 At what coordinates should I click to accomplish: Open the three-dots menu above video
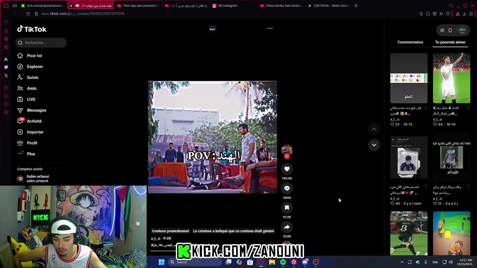click(x=270, y=28)
